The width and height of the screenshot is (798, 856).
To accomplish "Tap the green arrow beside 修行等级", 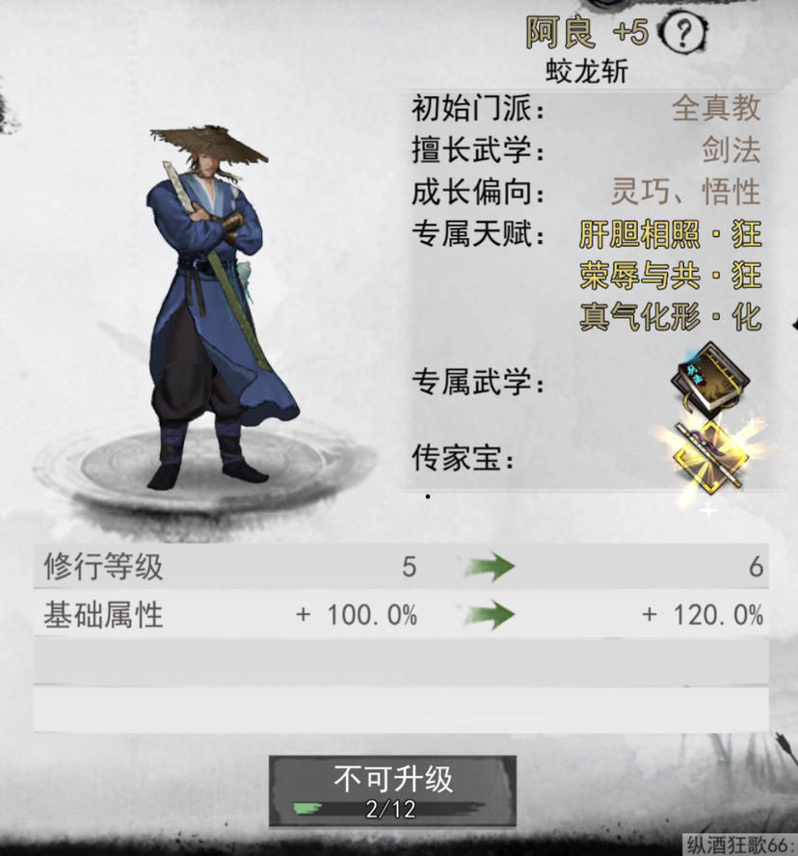I will tap(490, 567).
